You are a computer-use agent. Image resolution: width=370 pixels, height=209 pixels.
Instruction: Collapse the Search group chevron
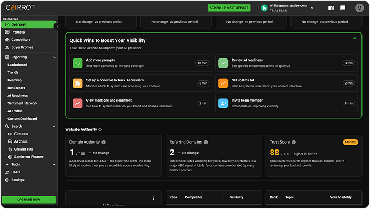tap(54, 126)
